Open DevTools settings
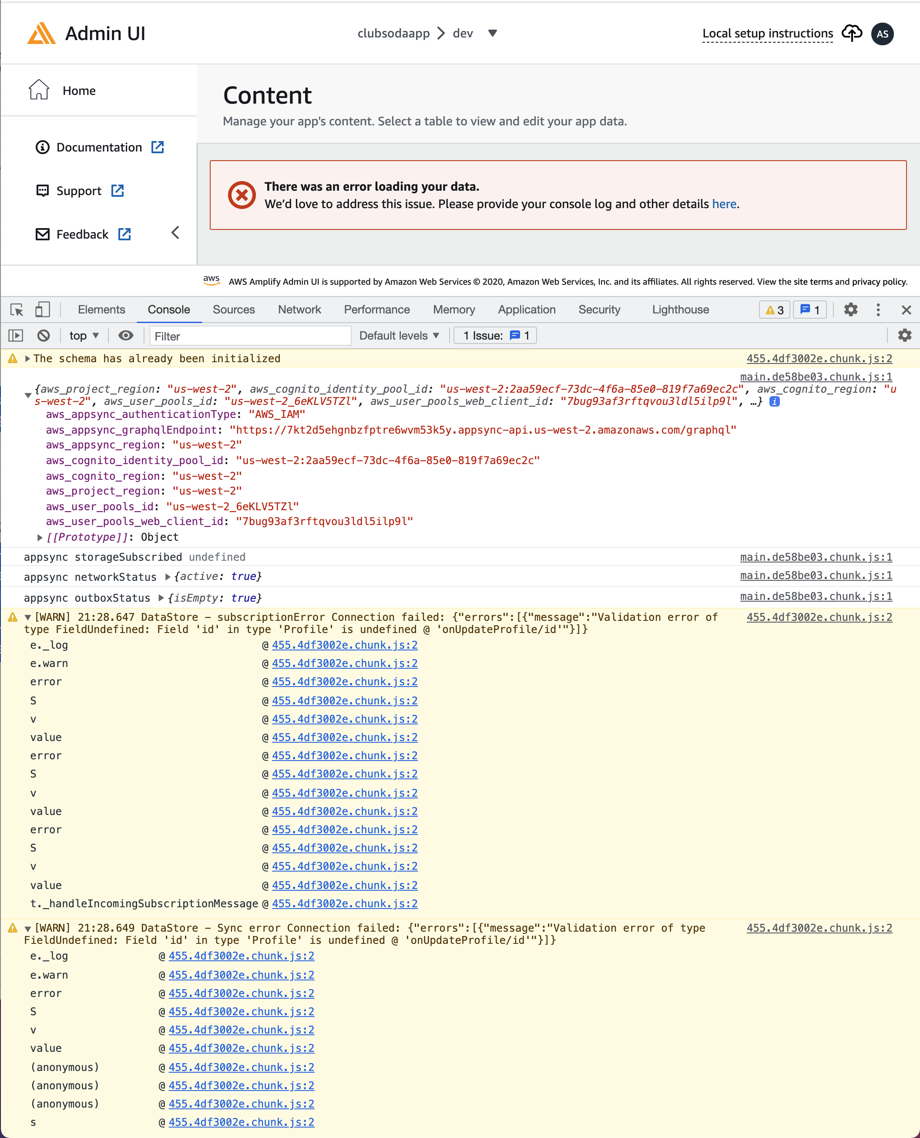Screen dimensions: 920x1138 tap(851, 310)
